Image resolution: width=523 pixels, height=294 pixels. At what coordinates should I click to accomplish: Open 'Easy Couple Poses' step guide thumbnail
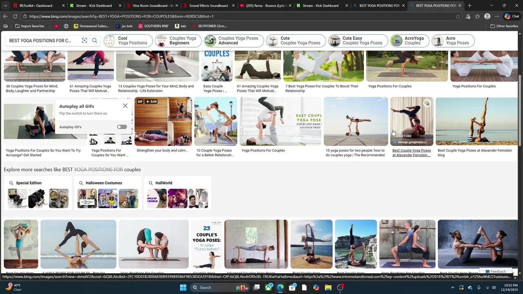[x=280, y=121]
